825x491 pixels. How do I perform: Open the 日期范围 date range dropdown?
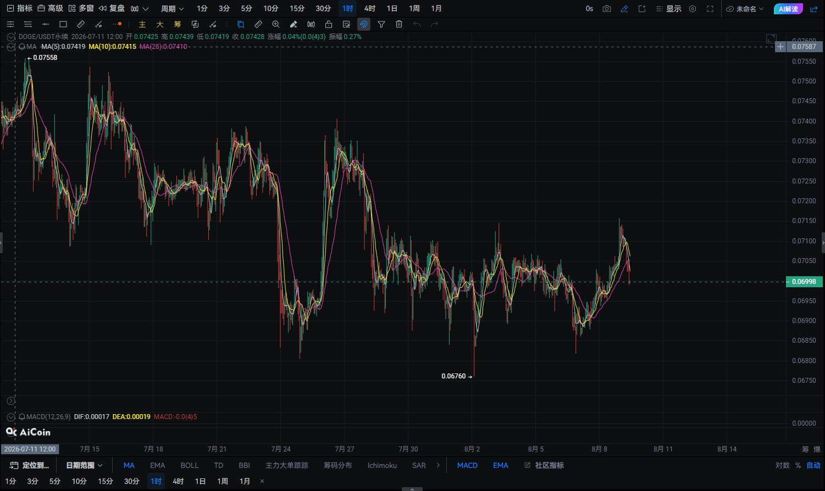pos(85,465)
